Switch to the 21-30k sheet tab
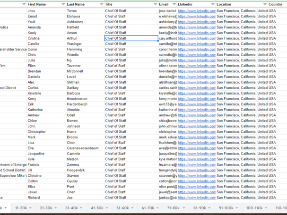 46,208
